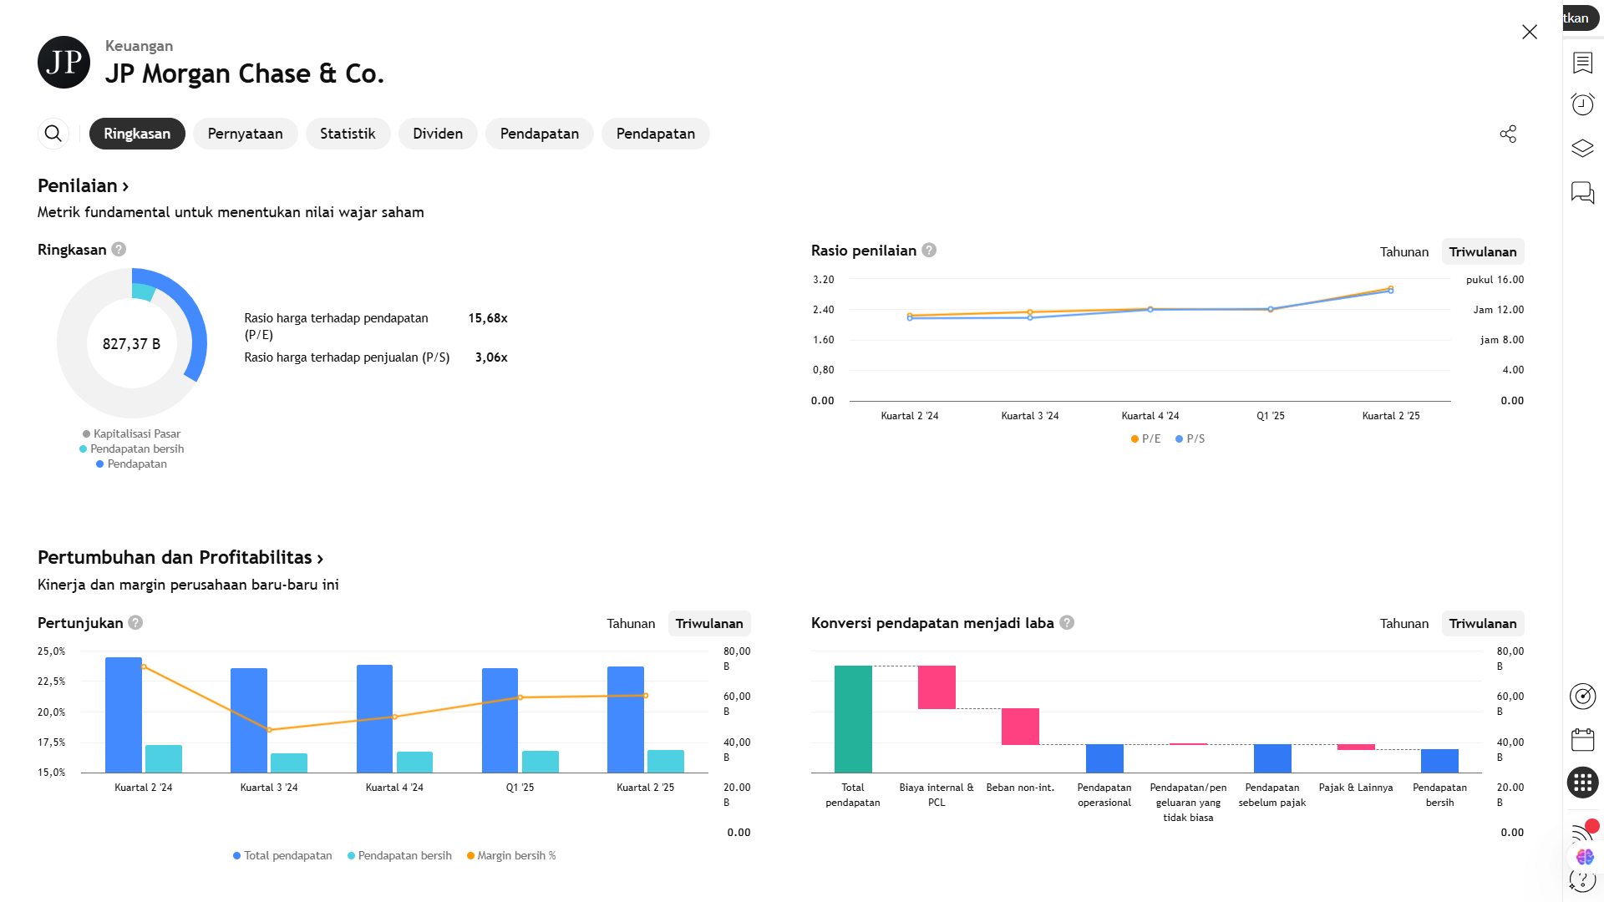Switch Pertunjukan chart to Tahunan
The height and width of the screenshot is (902, 1604).
631,624
